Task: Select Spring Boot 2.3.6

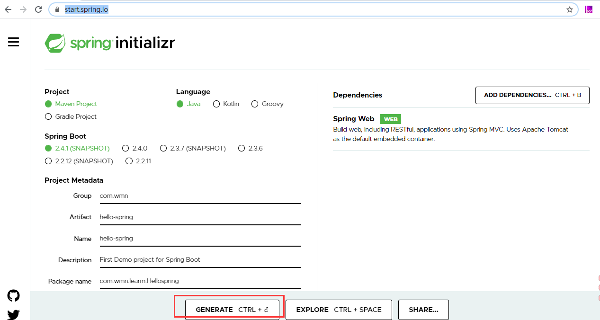Action: click(x=251, y=148)
